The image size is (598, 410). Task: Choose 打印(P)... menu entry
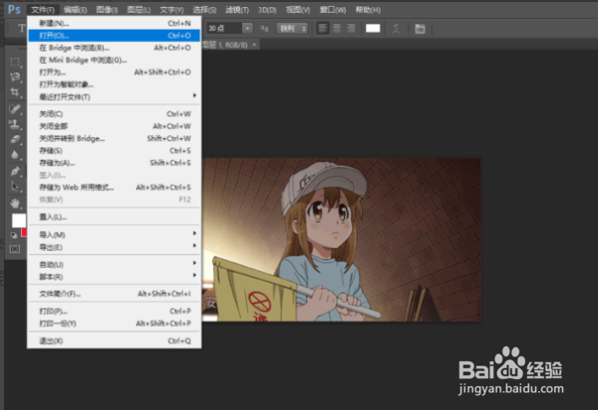click(114, 311)
